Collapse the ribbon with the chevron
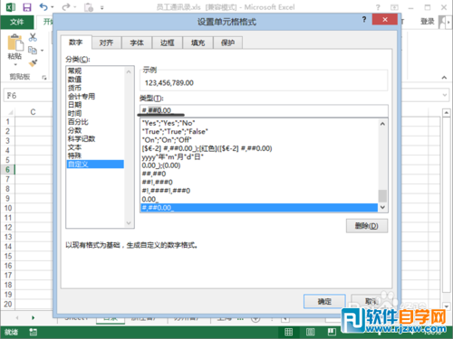The image size is (453, 339). click(444, 78)
